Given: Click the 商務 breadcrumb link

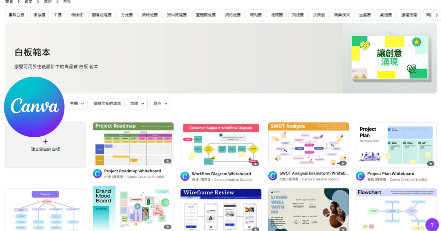Looking at the screenshot, I should click(x=47, y=2).
